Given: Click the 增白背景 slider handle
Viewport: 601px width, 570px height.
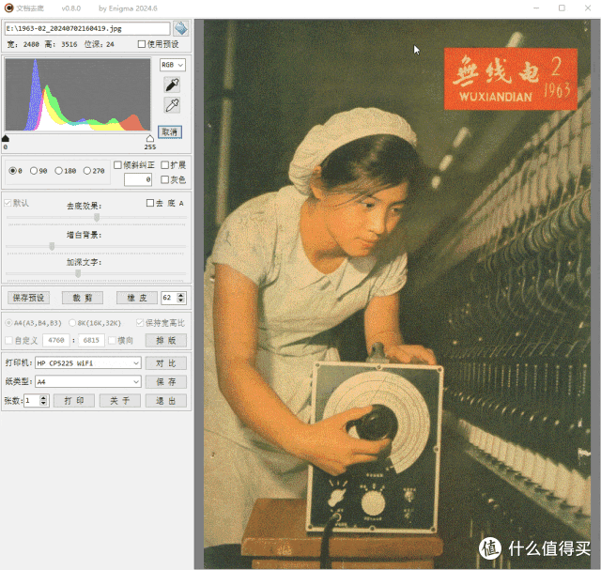Looking at the screenshot, I should [52, 246].
